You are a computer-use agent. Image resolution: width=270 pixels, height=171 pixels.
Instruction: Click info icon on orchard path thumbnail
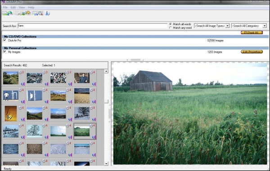[x=22, y=84]
